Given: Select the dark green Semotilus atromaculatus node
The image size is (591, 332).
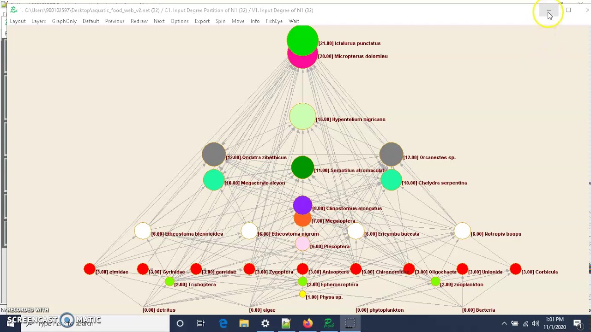Looking at the screenshot, I should click(x=302, y=167).
